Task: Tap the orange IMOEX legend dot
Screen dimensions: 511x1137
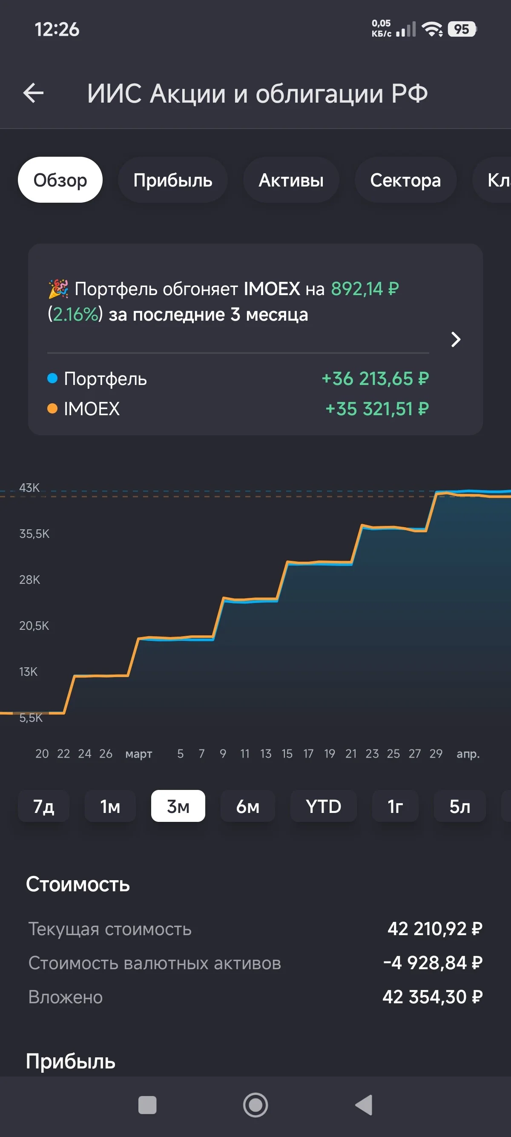Action: (52, 409)
